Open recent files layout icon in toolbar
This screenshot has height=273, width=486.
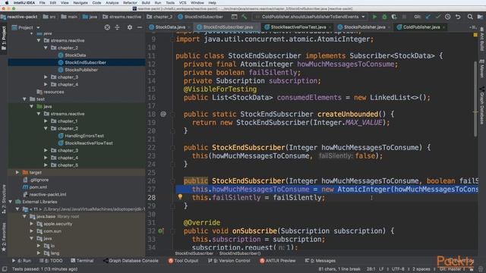click(x=235, y=17)
